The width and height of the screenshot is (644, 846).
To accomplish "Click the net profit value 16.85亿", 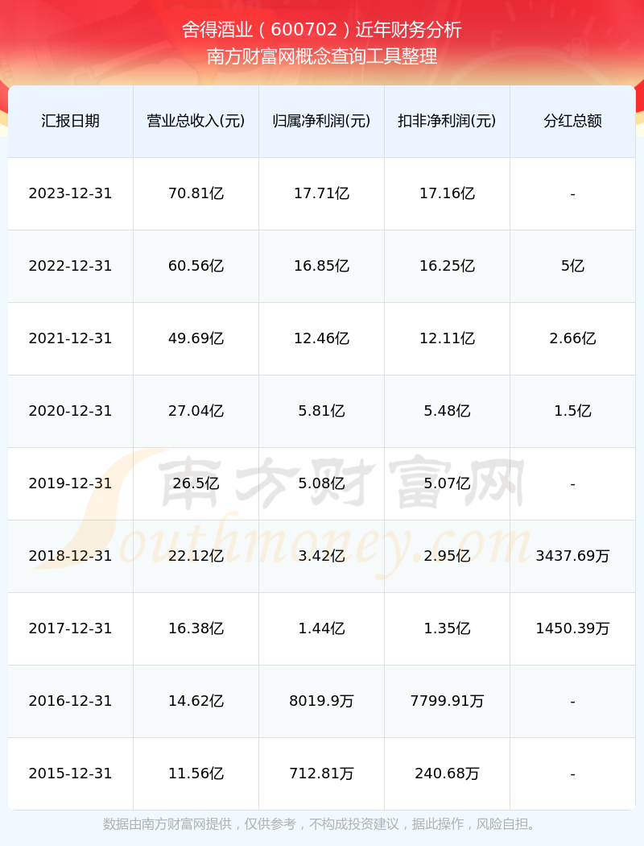I will pyautogui.click(x=321, y=266).
